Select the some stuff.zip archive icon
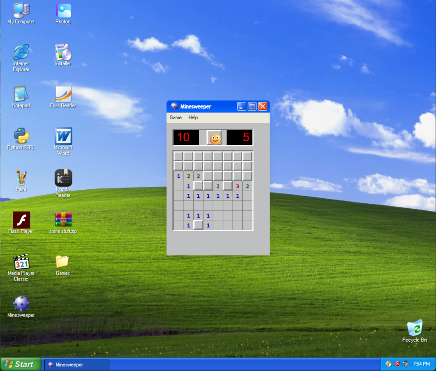Screen dimensions: 436x371 pyautogui.click(x=63, y=223)
